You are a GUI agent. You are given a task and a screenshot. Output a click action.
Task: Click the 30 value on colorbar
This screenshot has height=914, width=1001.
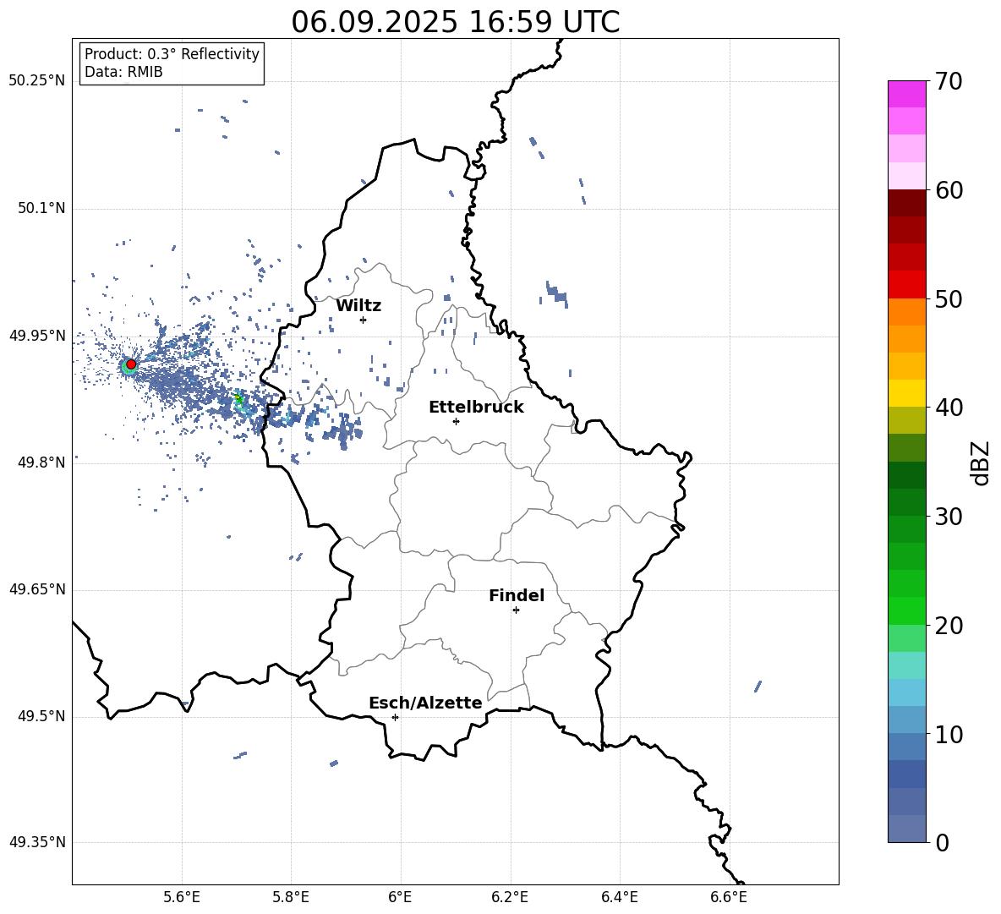pyautogui.click(x=949, y=517)
